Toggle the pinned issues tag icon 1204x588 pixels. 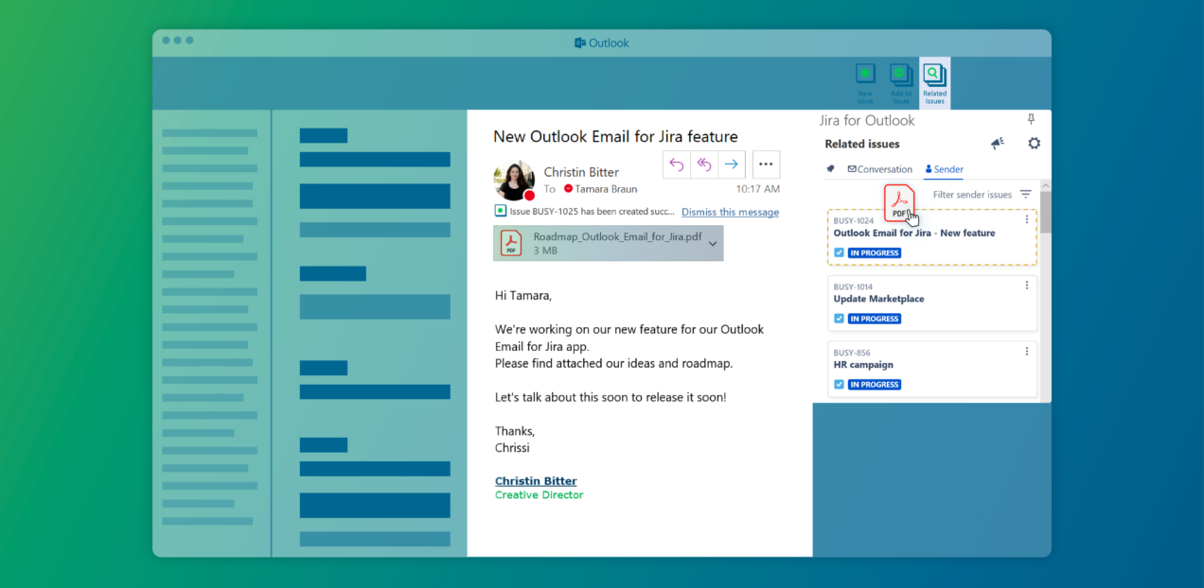[x=831, y=168]
